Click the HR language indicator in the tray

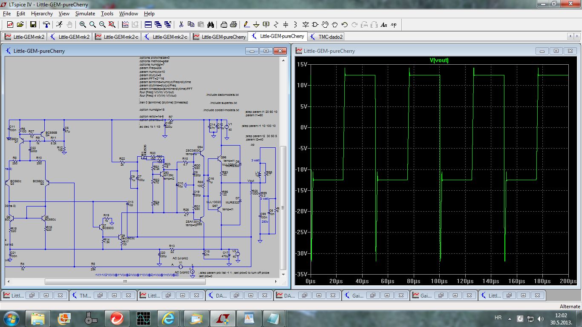pos(498,318)
